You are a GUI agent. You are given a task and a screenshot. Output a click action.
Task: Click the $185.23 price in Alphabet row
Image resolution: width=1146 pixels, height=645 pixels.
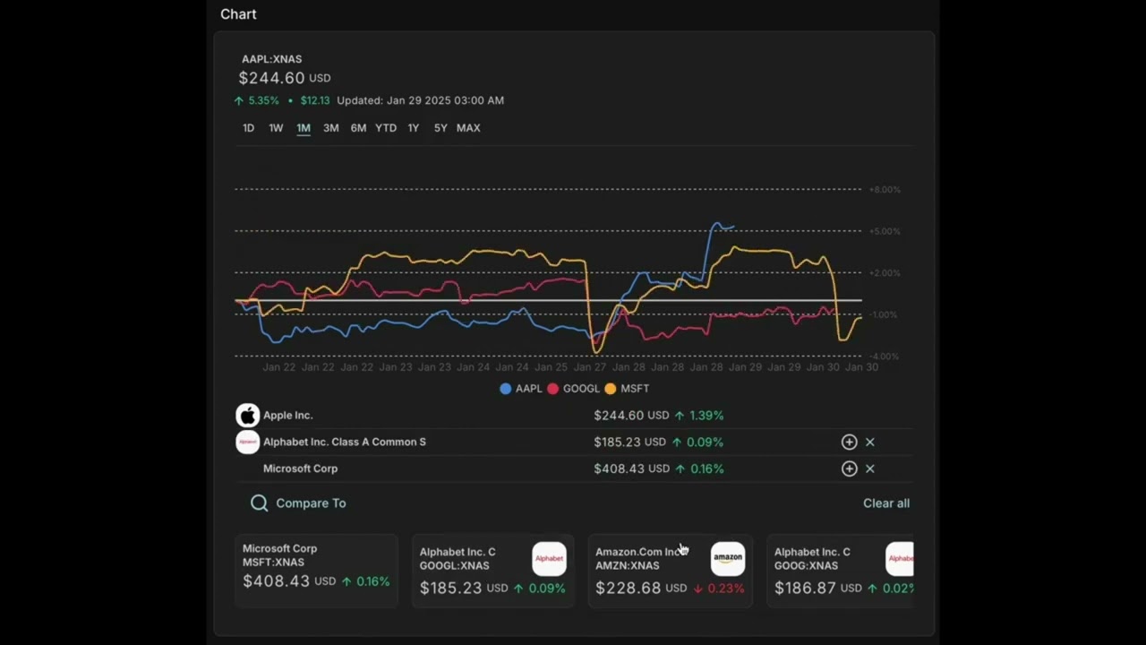(617, 442)
